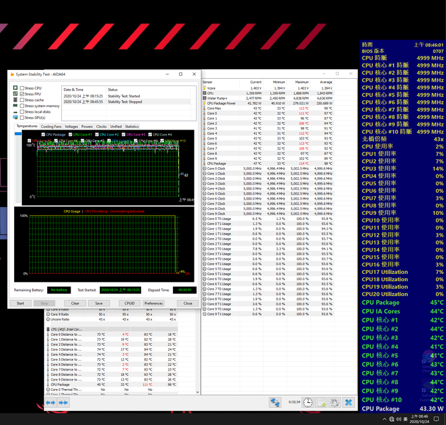
Task: Toggle the CPU Package graph checkbox
Action: [x=43, y=134]
